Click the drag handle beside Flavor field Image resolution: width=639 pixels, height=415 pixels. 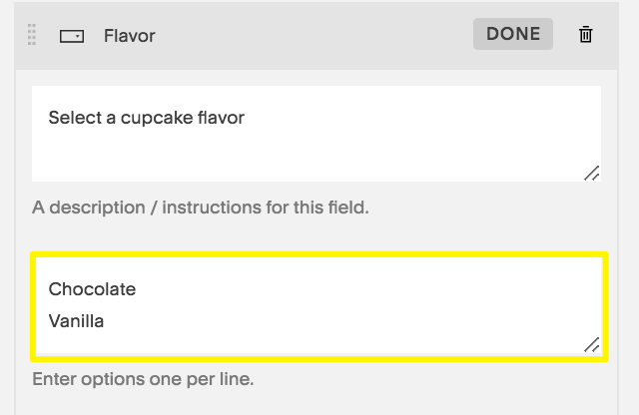32,35
